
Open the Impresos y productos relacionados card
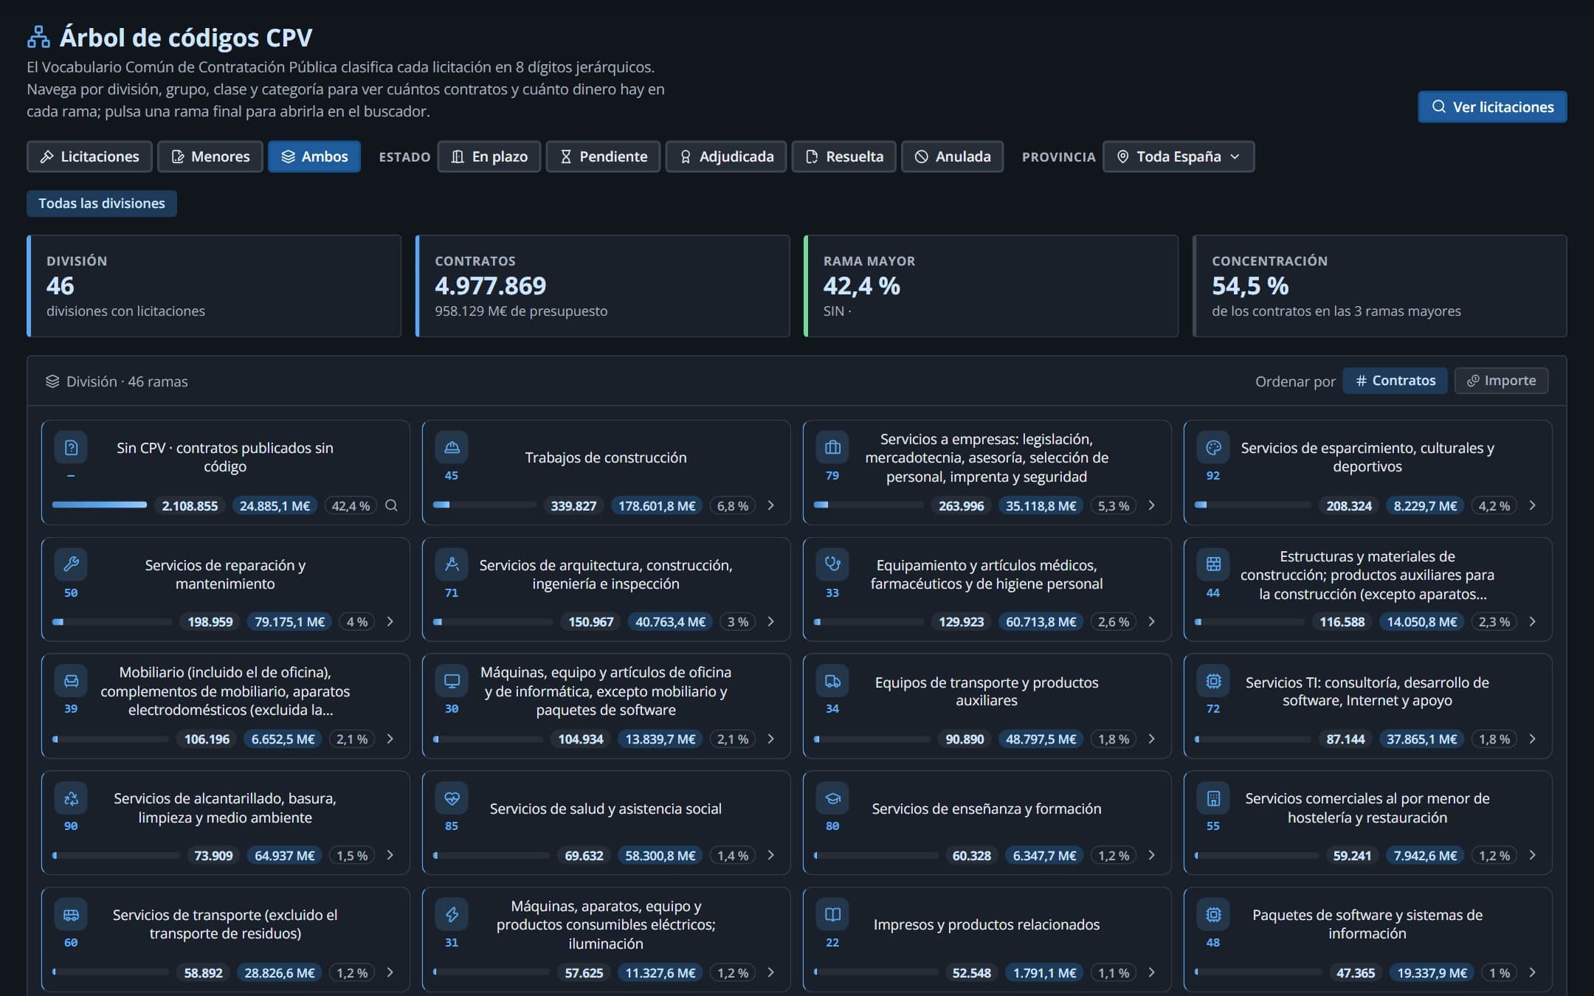[x=987, y=939]
